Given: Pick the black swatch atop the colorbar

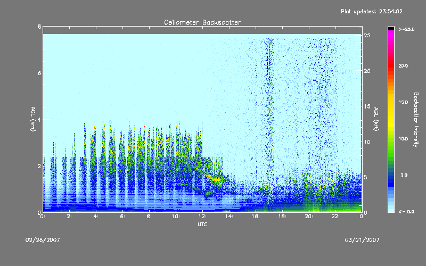Looking at the screenshot, I should coord(391,28).
